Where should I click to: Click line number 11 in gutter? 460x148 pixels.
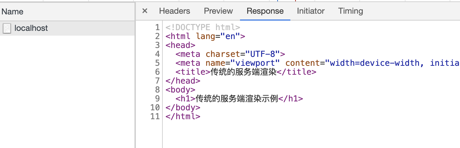[156, 116]
